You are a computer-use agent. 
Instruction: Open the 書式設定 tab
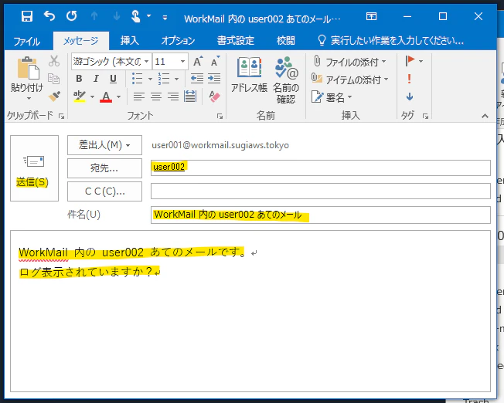point(236,40)
